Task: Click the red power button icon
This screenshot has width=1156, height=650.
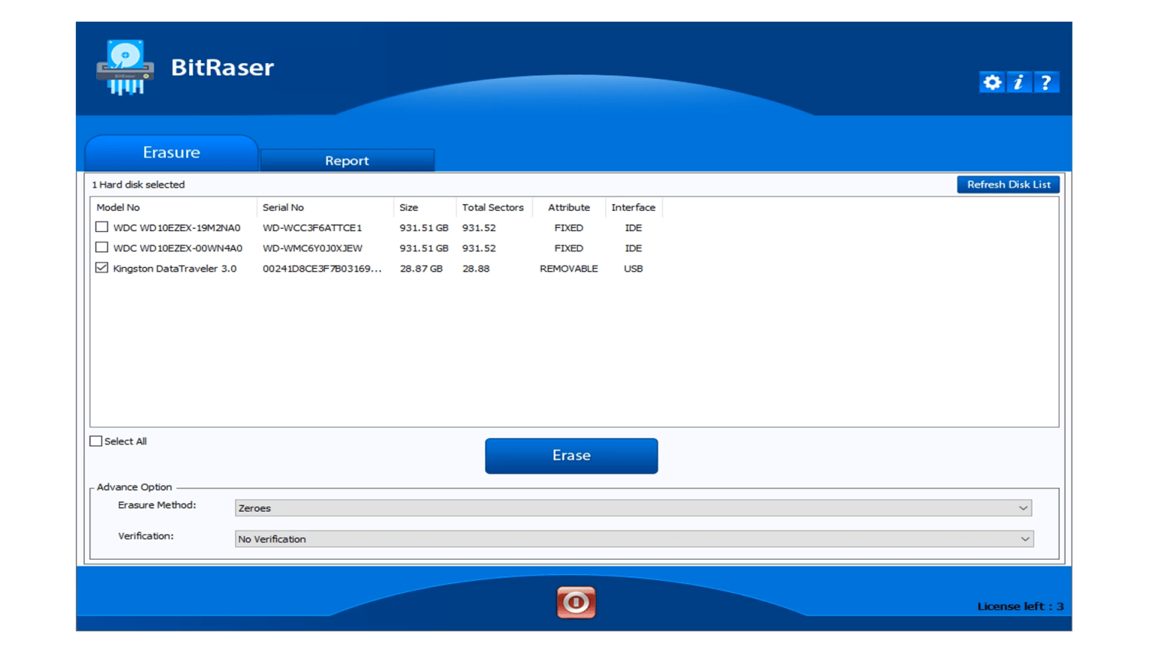Action: pos(576,603)
